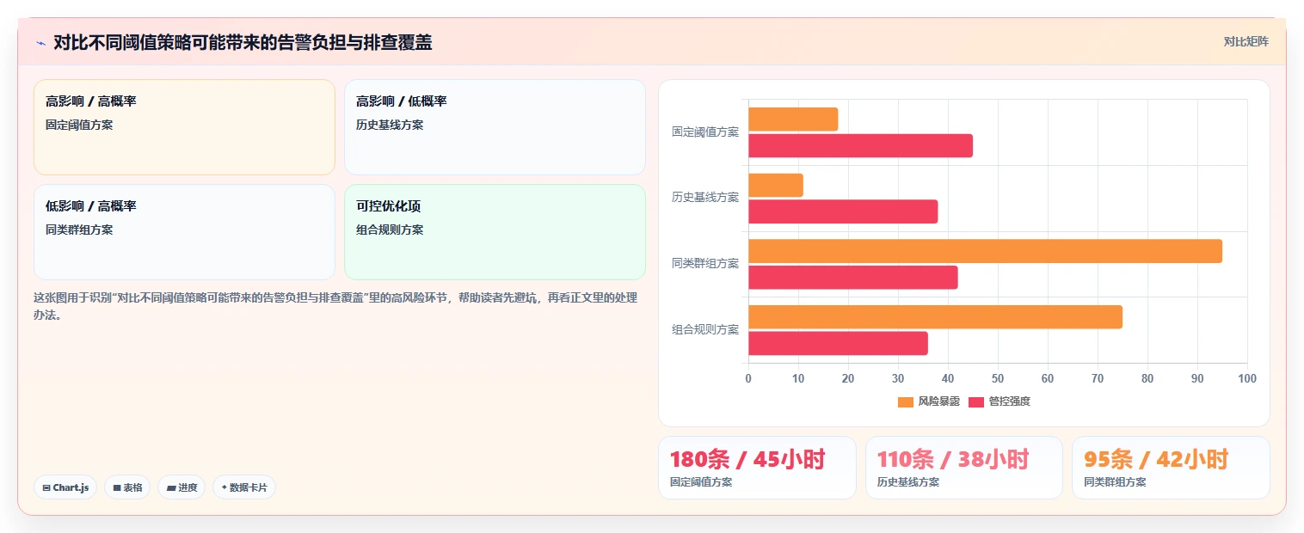1304x533 pixels.
Task: Select the 高影响 / 高概率 matrix card
Action: [x=184, y=127]
